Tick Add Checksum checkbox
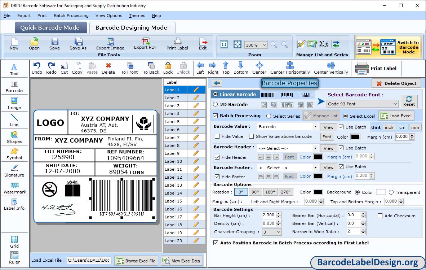426x270 pixels. coord(380,216)
